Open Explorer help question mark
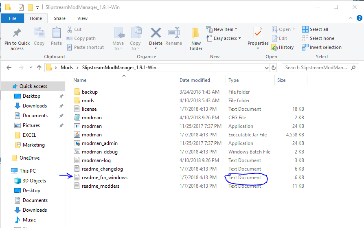 tap(360, 18)
